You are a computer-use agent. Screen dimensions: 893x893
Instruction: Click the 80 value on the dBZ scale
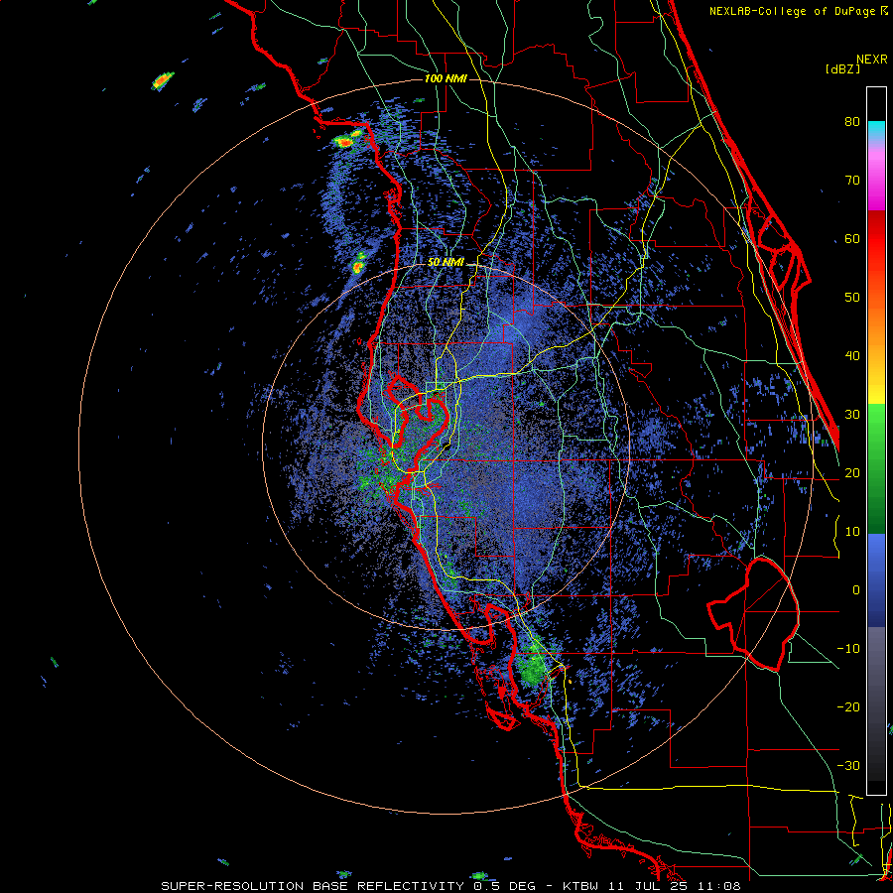pyautogui.click(x=852, y=122)
